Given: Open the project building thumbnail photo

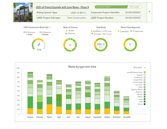Looking at the screenshot, I should (23, 12).
